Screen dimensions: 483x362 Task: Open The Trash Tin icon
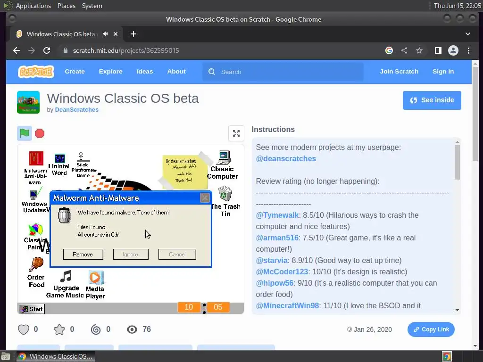tap(225, 201)
